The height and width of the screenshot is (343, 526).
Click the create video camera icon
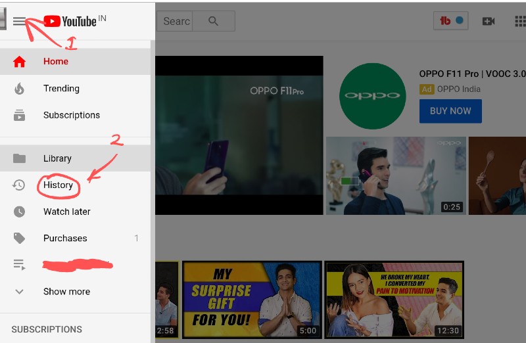488,22
